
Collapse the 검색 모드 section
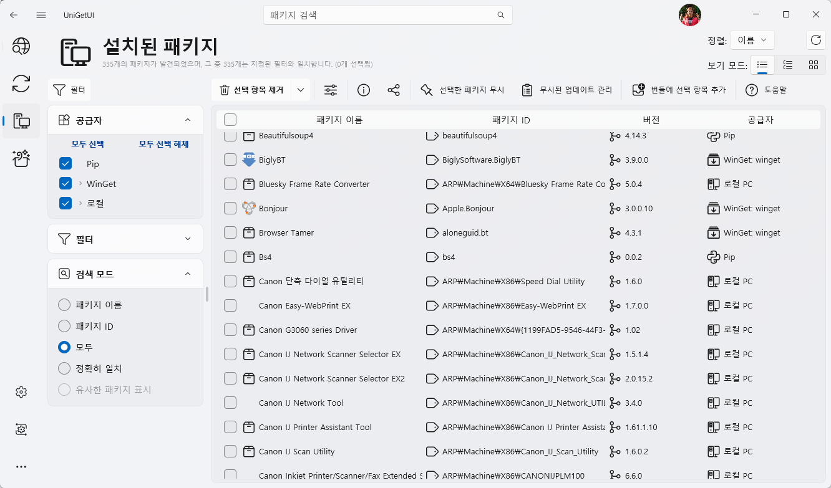click(188, 274)
